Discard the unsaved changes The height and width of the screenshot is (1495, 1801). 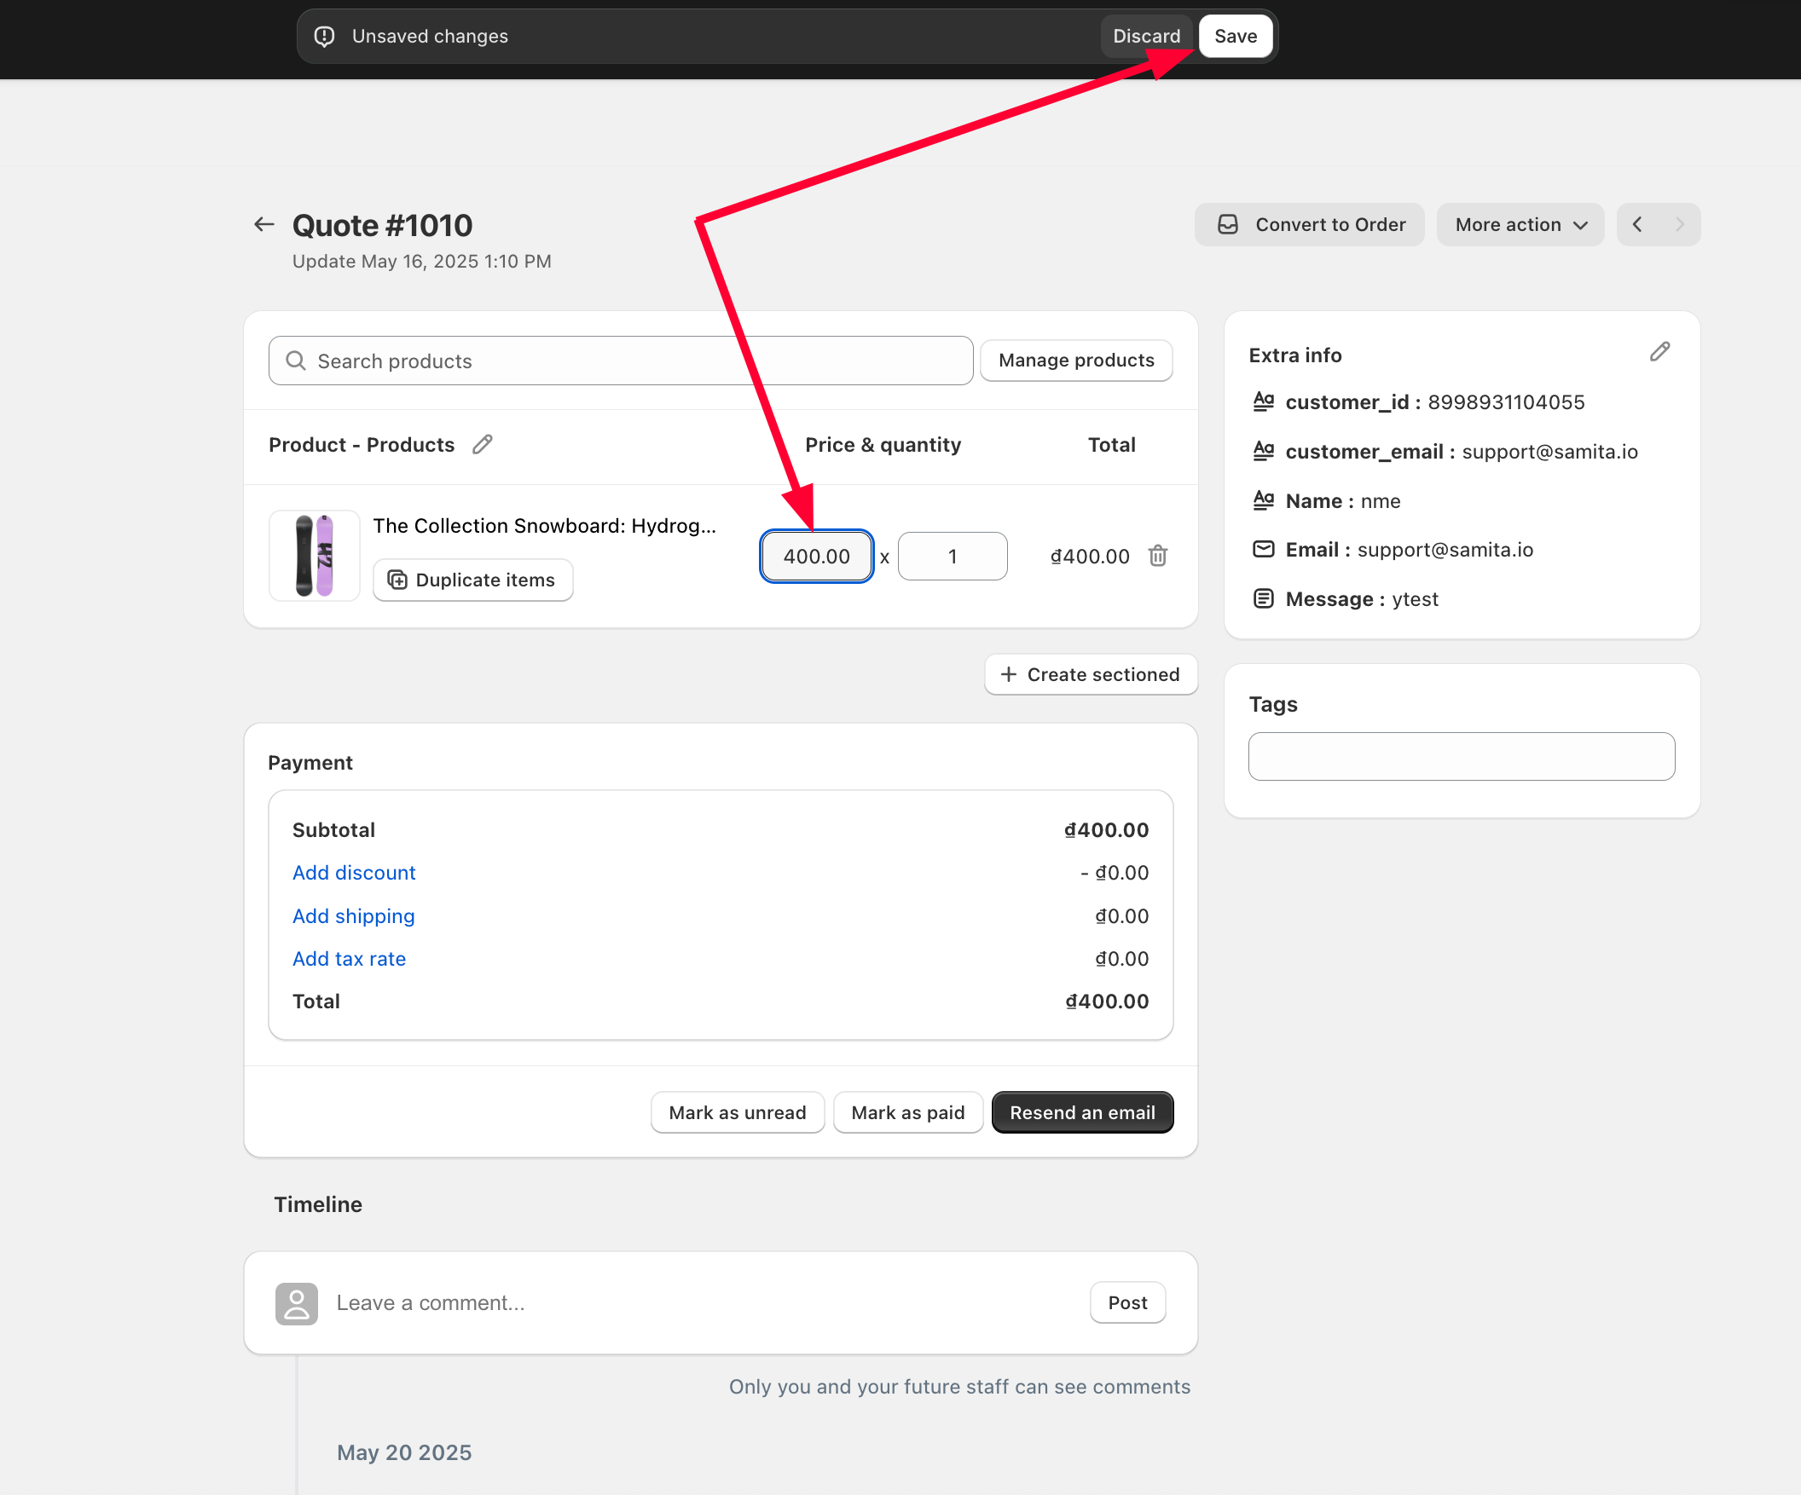pyautogui.click(x=1146, y=36)
